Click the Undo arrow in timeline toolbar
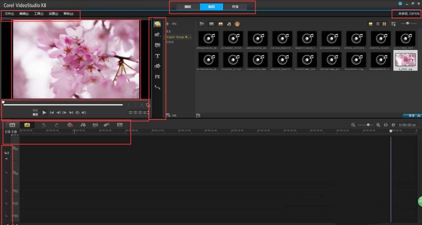This screenshot has width=422, height=225. coord(43,125)
